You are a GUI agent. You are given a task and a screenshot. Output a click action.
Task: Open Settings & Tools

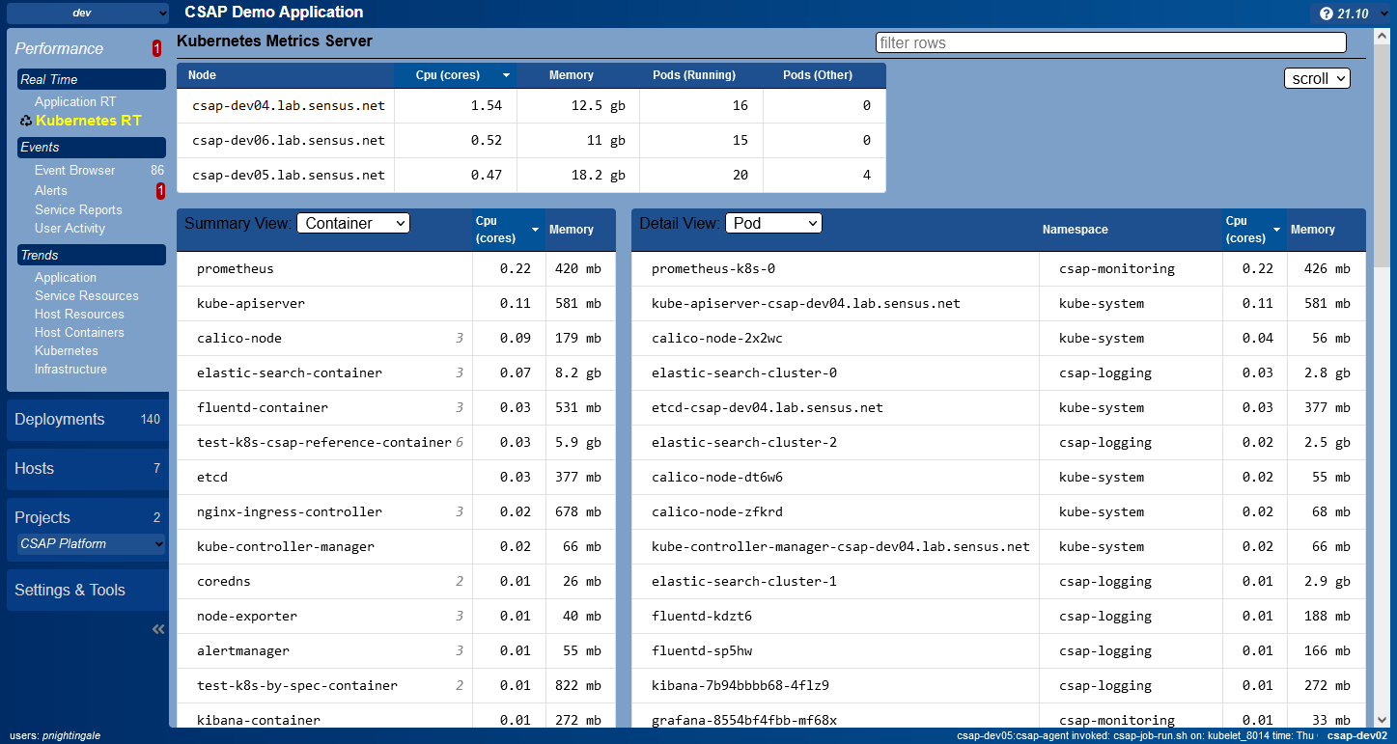point(88,591)
